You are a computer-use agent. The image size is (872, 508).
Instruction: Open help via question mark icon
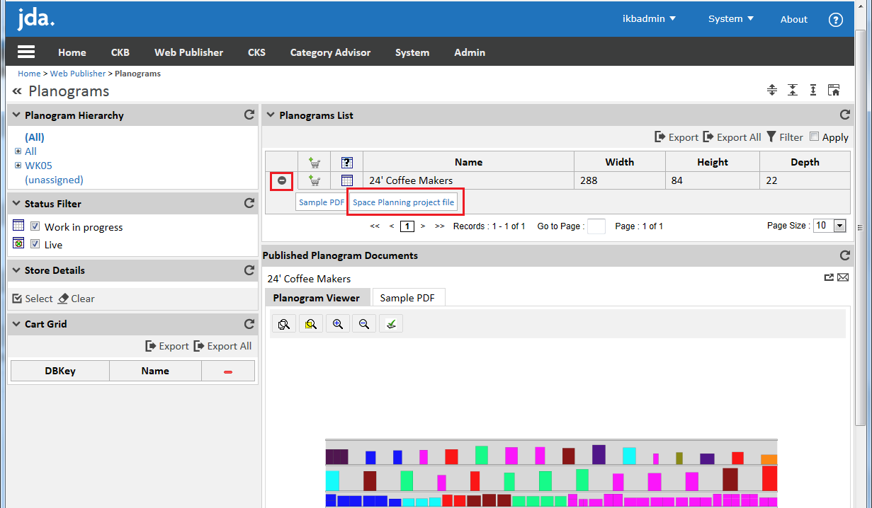click(835, 19)
